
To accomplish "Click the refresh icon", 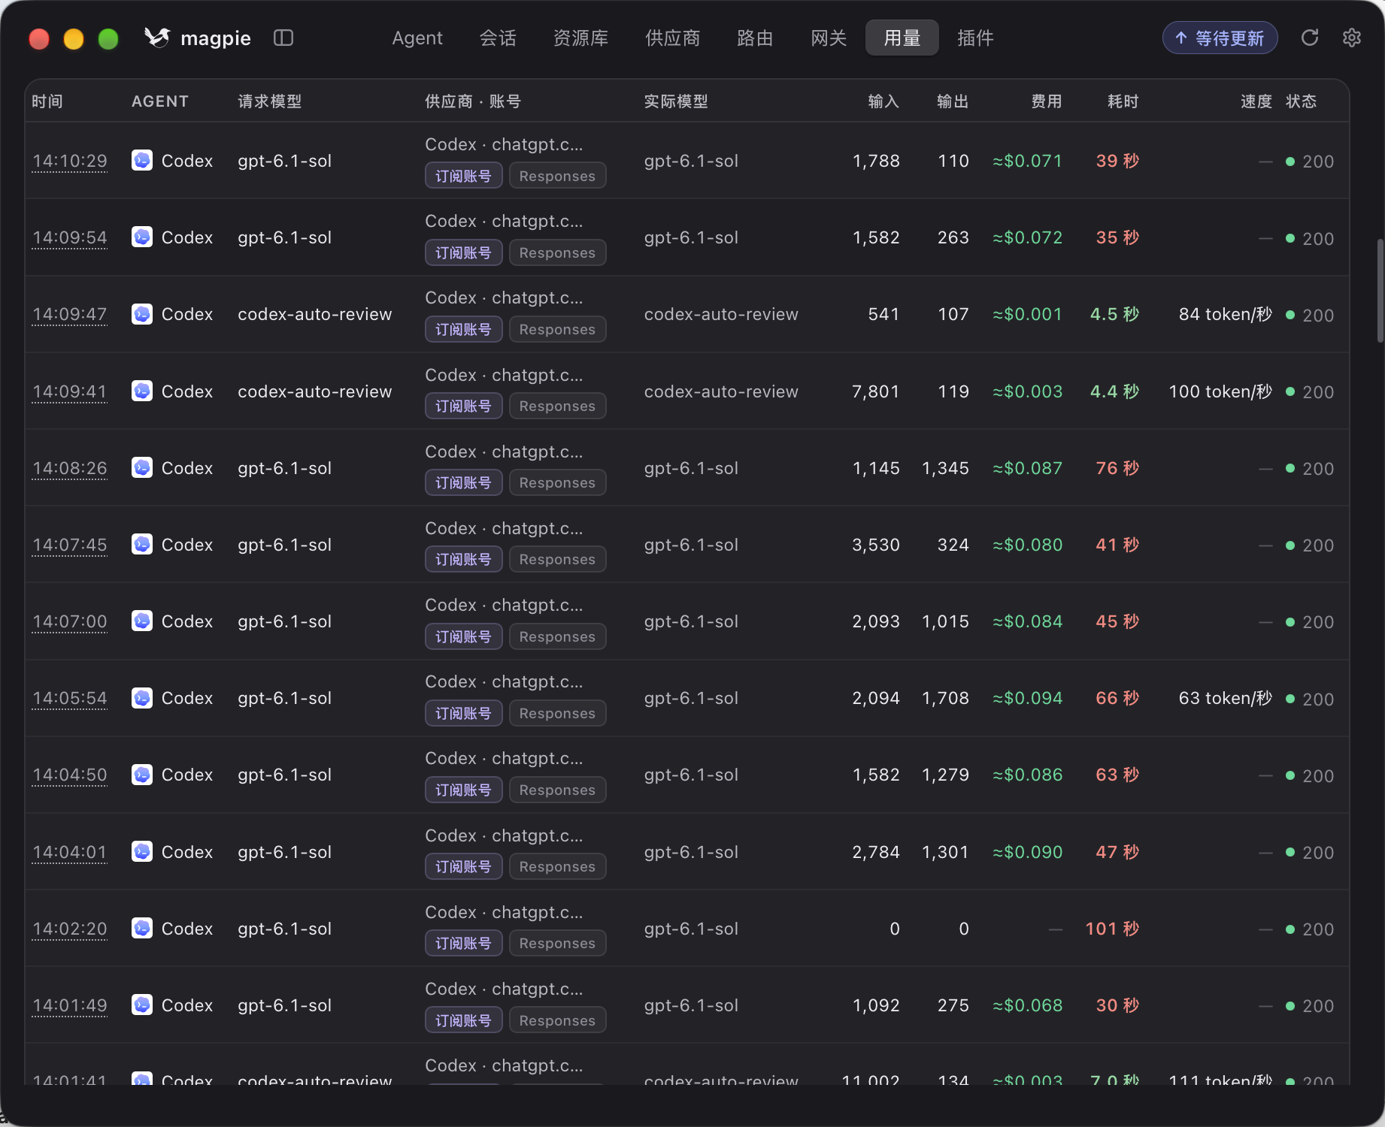I will tap(1310, 38).
